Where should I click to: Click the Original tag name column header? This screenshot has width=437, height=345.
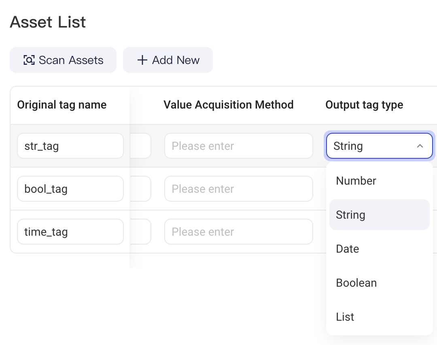62,105
